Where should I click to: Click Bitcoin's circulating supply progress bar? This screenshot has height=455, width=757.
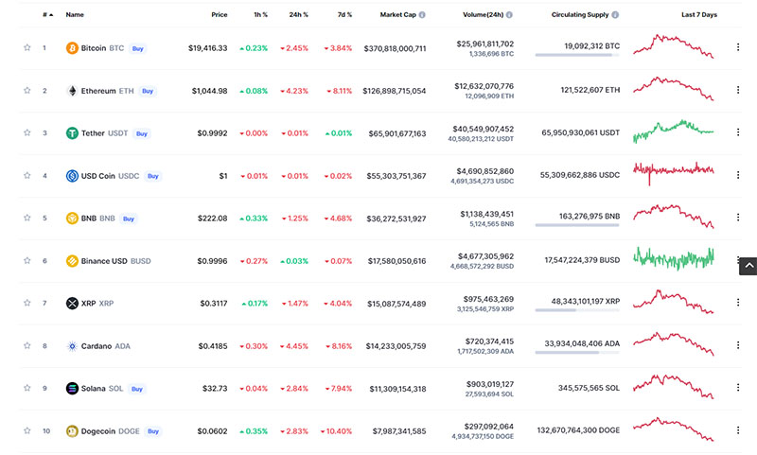577,55
